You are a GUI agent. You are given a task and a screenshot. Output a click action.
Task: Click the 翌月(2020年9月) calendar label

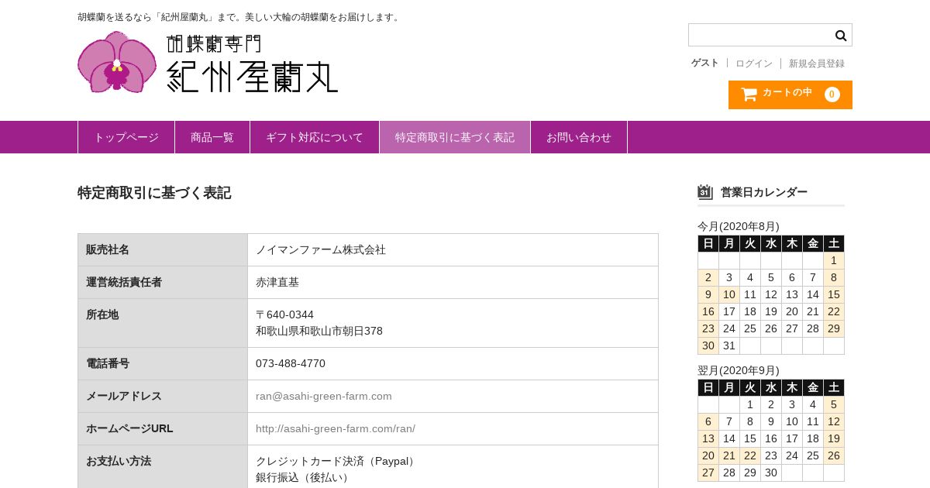click(739, 370)
